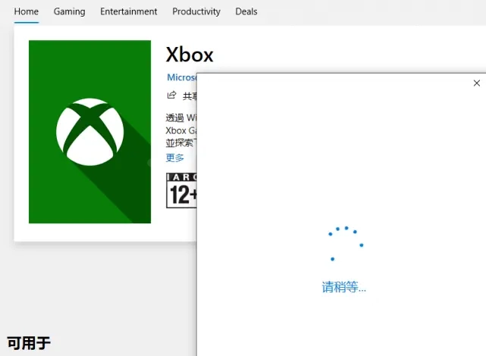Click the Xbox app title
486x356 pixels.
click(x=190, y=55)
